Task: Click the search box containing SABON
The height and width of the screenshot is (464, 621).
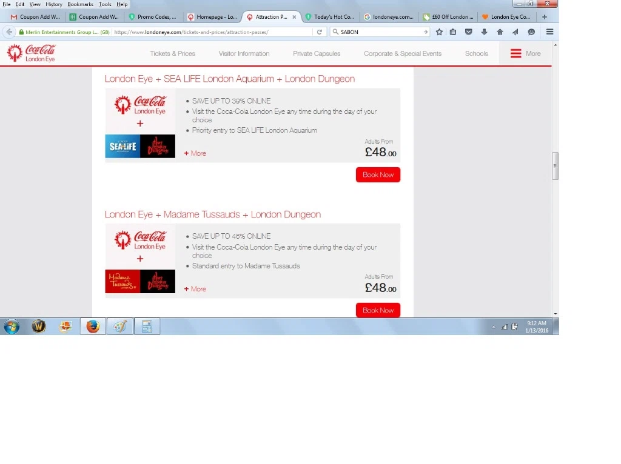Action: (x=378, y=32)
